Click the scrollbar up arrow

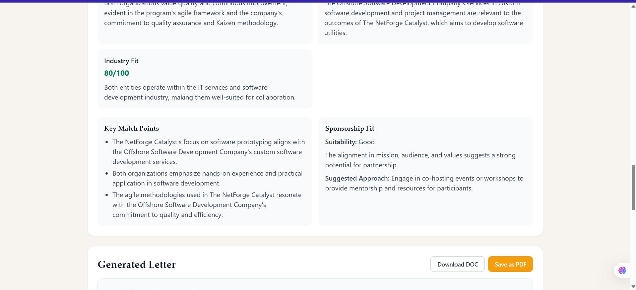click(x=633, y=6)
